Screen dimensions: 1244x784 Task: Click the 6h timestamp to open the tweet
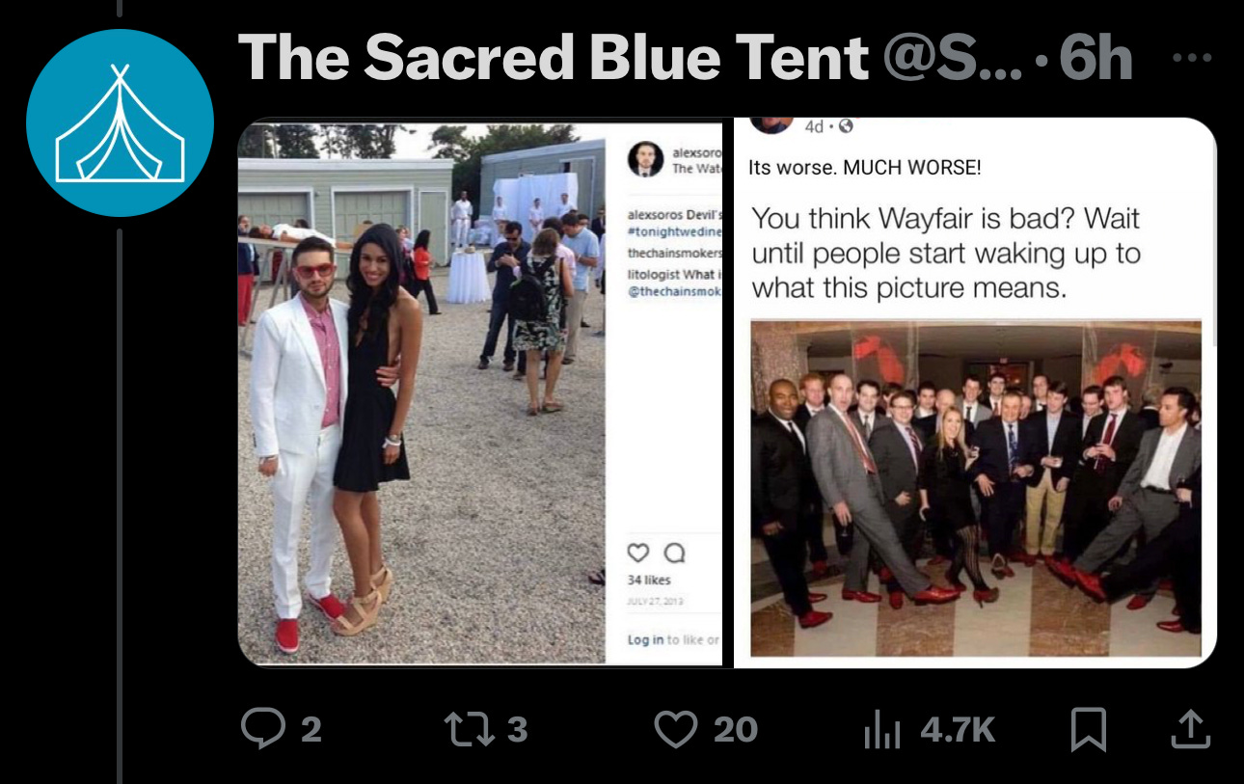click(1099, 58)
